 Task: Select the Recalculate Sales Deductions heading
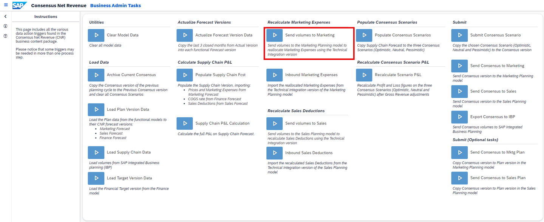point(296,111)
